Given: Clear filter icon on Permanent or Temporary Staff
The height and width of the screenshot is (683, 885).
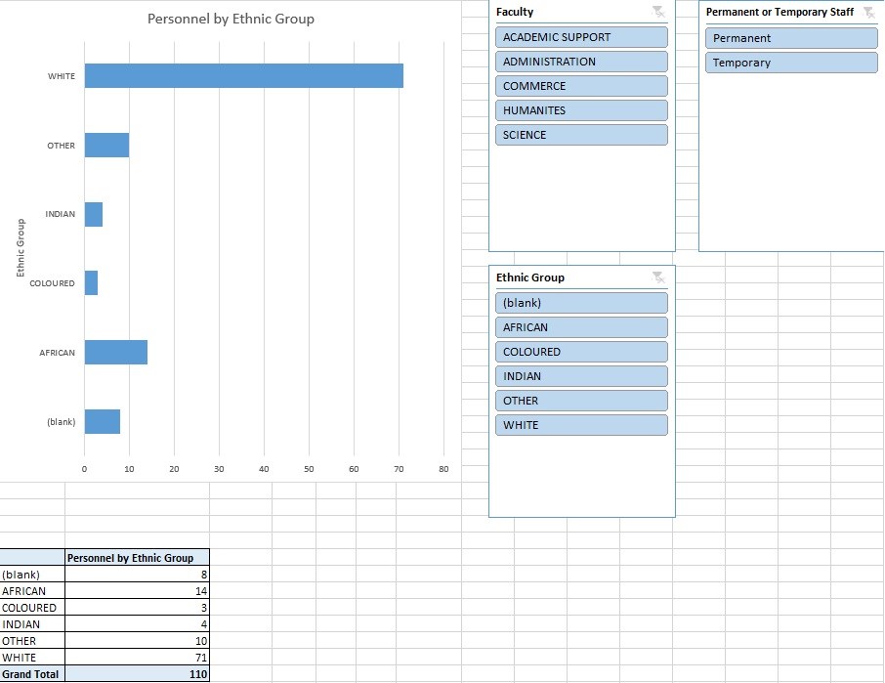Looking at the screenshot, I should tap(868, 12).
